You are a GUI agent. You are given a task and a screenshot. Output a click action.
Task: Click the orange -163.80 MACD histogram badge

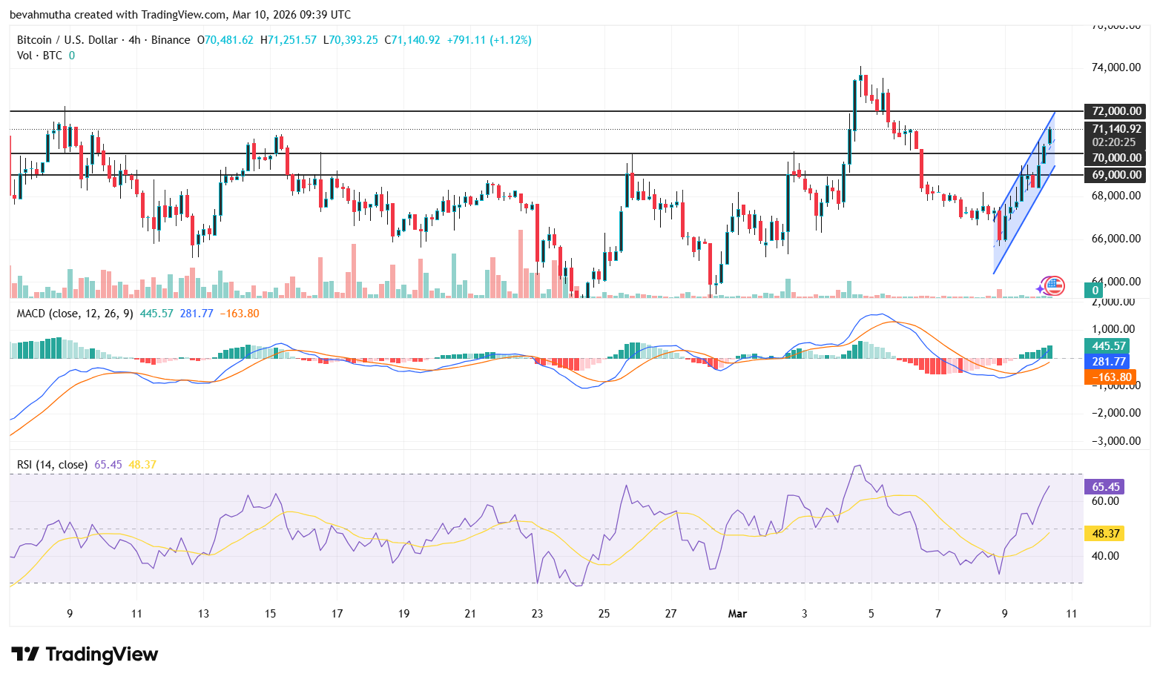click(1110, 377)
